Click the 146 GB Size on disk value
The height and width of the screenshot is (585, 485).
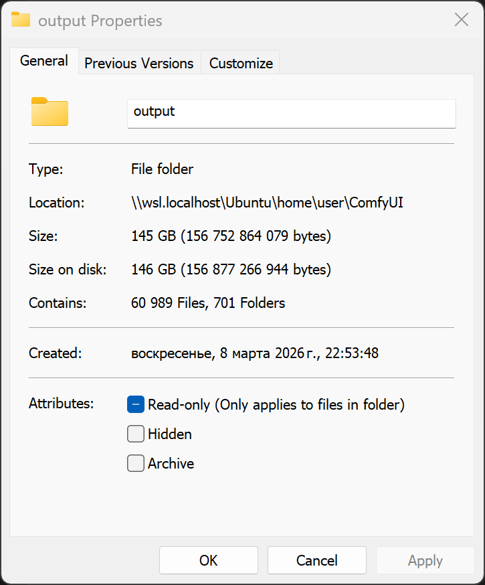click(231, 270)
